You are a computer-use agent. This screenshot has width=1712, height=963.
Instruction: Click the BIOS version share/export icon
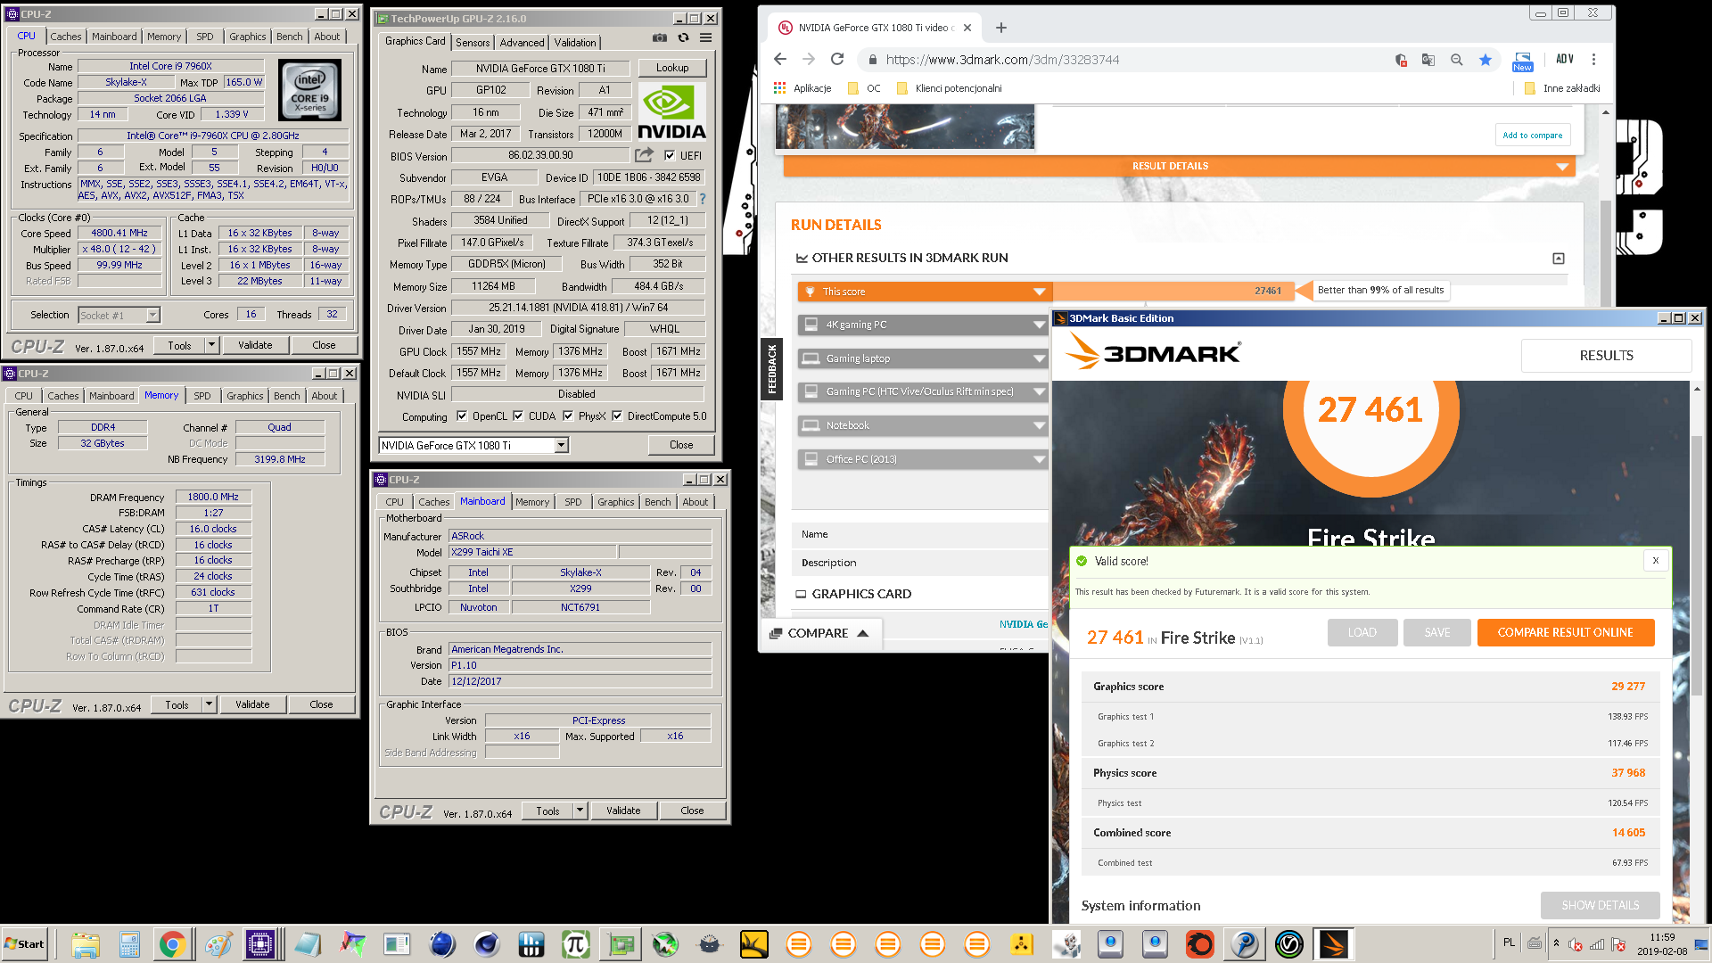pyautogui.click(x=644, y=155)
